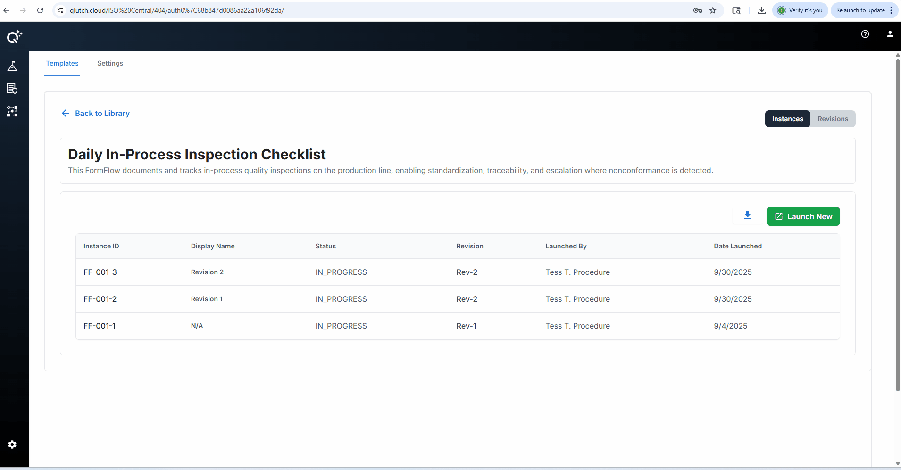The width and height of the screenshot is (901, 470).
Task: Click the Revision column header
Action: [470, 246]
